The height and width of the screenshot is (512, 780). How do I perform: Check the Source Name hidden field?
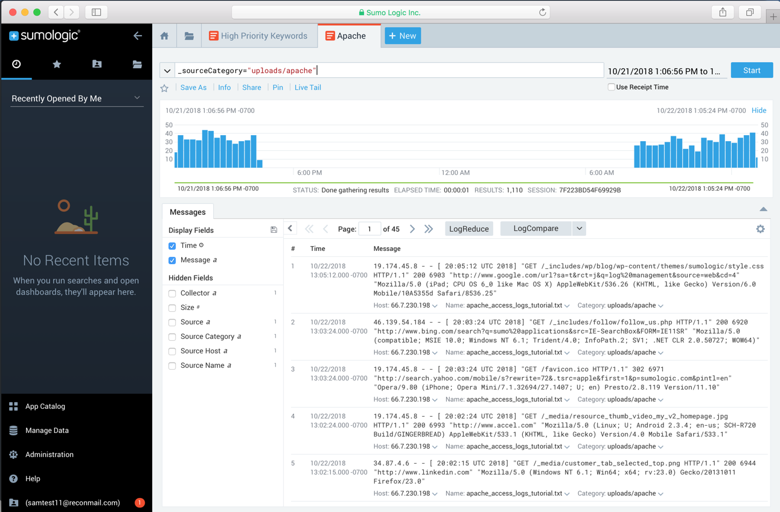pos(172,366)
